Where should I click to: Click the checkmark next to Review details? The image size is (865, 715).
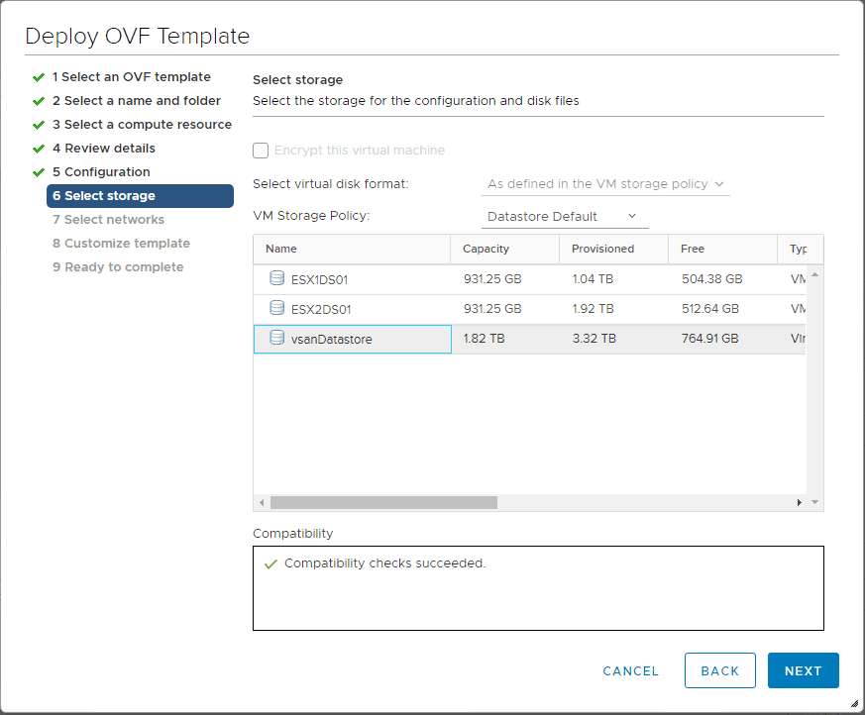coord(41,148)
